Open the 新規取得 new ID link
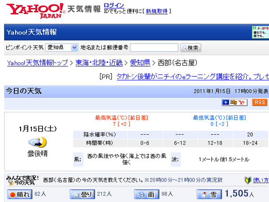269x202 pixels. [156, 11]
